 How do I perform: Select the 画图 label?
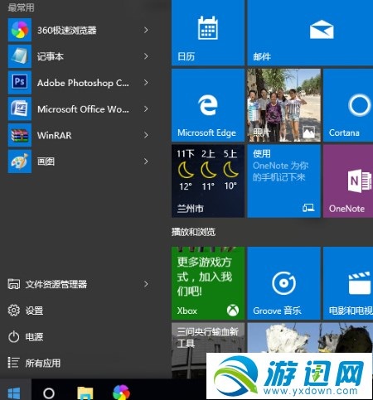coord(46,161)
